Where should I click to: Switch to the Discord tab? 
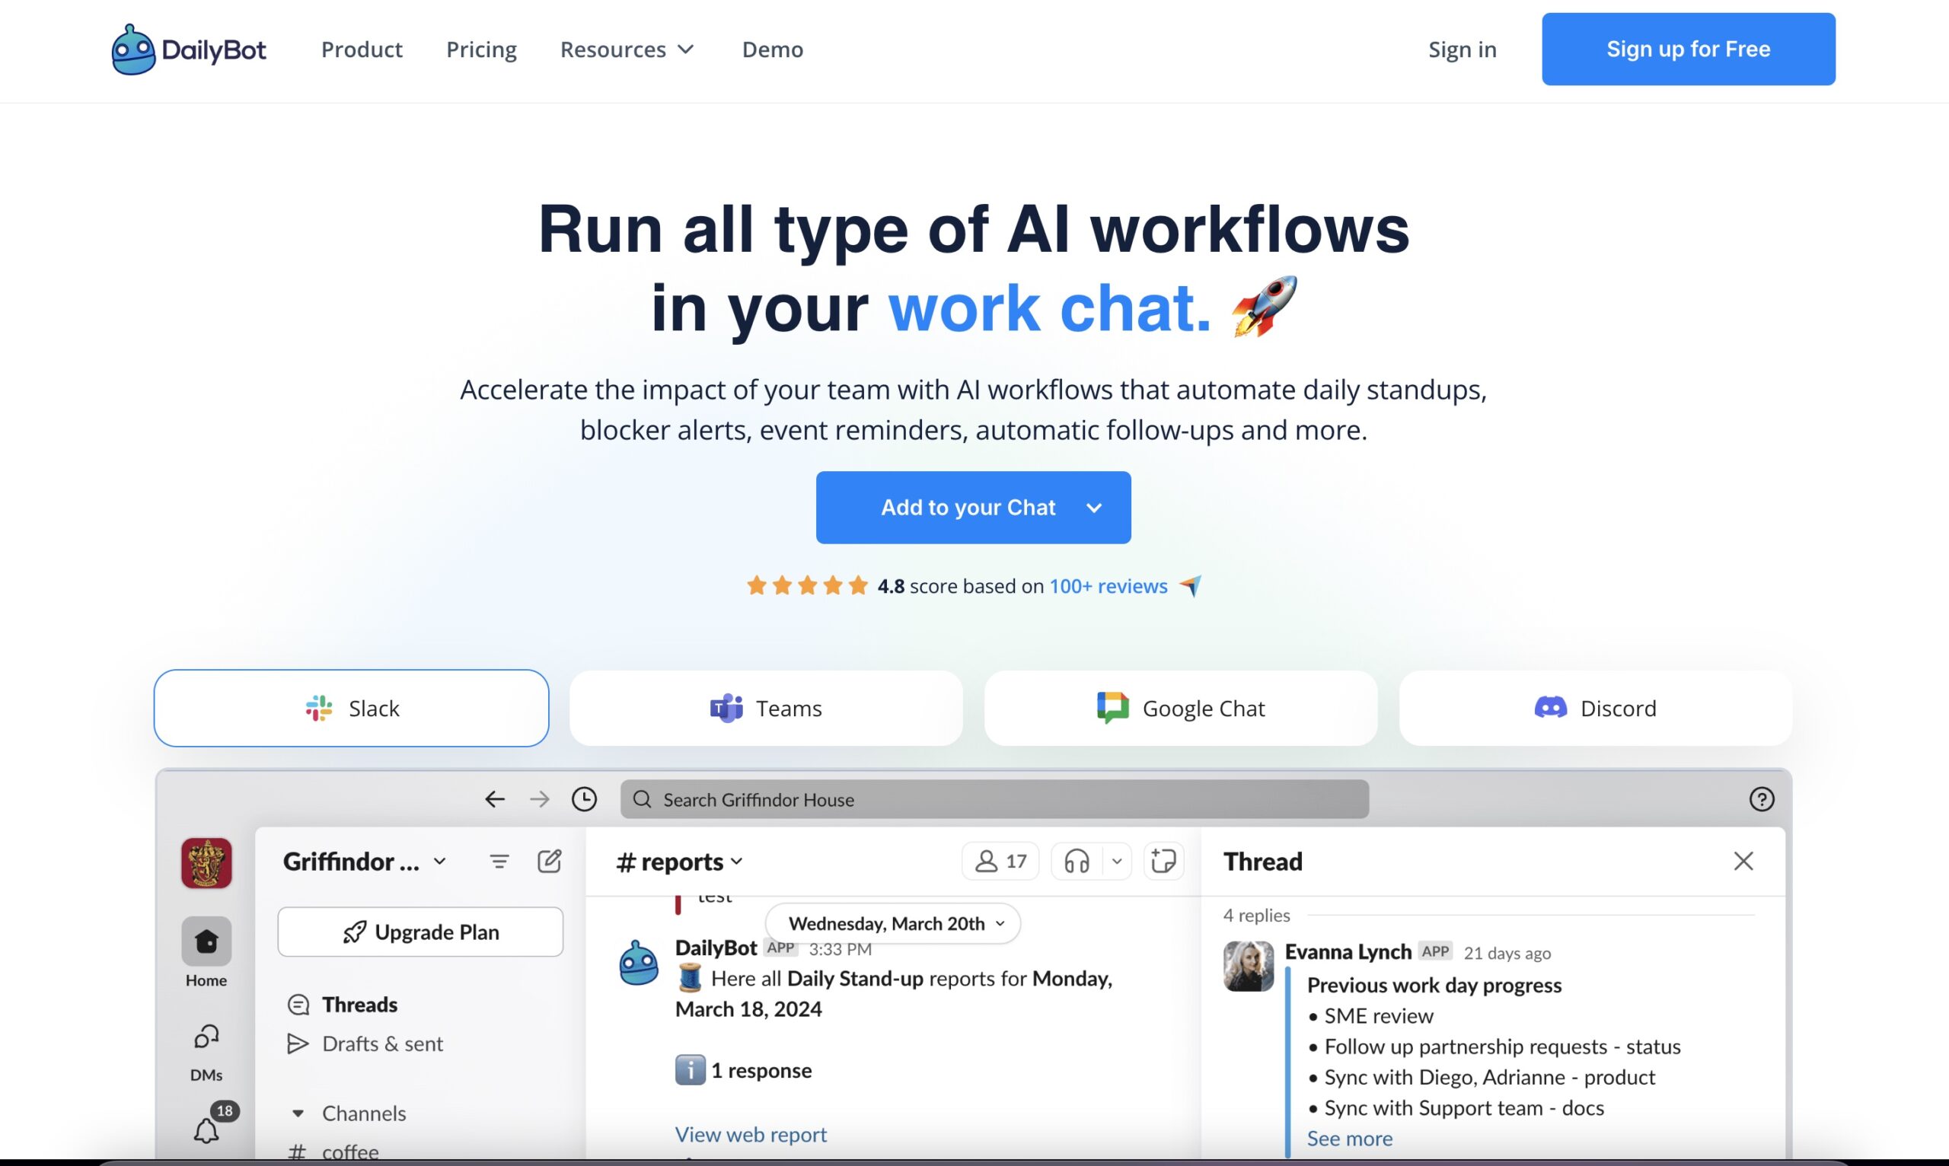coord(1595,708)
